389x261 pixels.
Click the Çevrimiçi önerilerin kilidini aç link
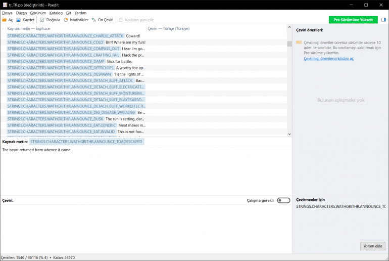tap(328, 59)
